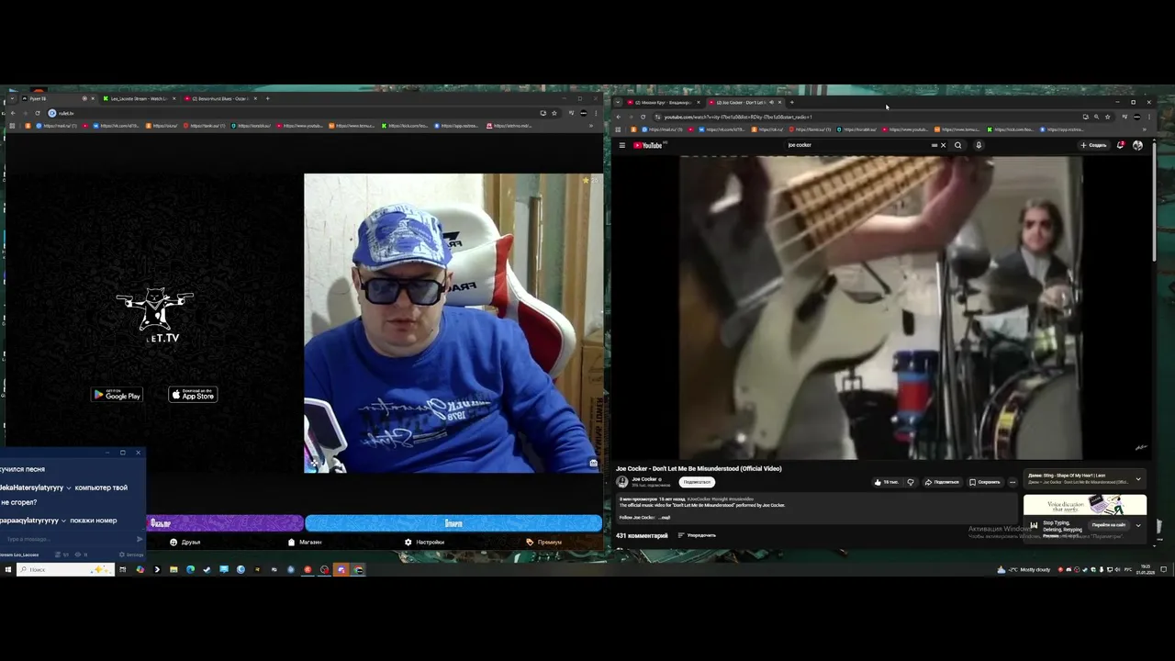The width and height of the screenshot is (1175, 661).
Task: Send the chat message arrow
Action: [140, 539]
